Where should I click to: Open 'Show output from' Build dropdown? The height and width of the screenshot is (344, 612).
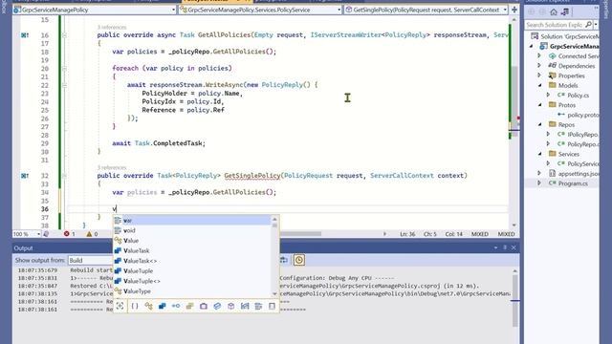click(91, 260)
